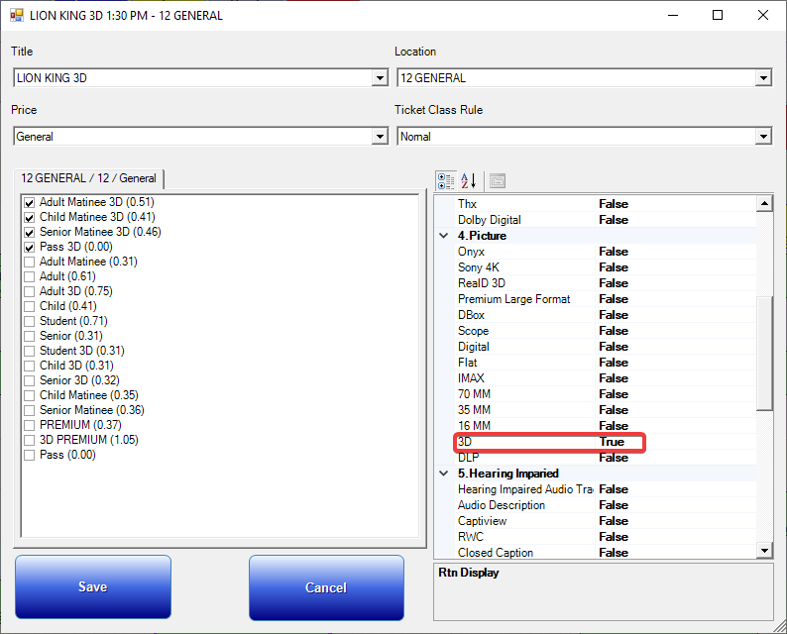
Task: Click the property grid scrollbar thumb
Action: click(764, 353)
